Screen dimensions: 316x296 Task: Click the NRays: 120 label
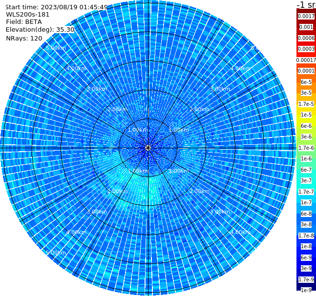pos(24,38)
